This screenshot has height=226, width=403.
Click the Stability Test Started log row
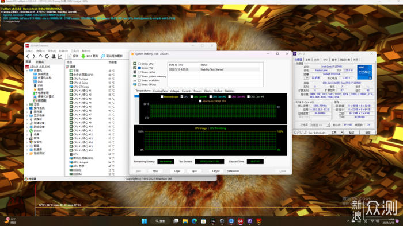214,69
